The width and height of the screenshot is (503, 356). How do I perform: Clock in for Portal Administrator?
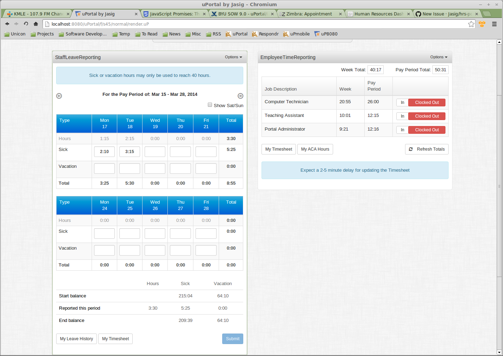tap(402, 130)
